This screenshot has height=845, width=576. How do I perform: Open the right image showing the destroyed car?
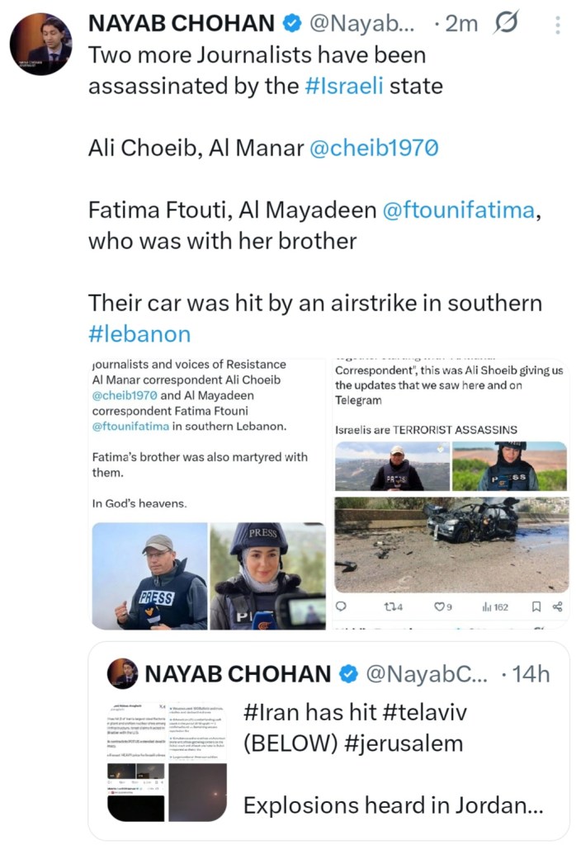pyautogui.click(x=451, y=545)
